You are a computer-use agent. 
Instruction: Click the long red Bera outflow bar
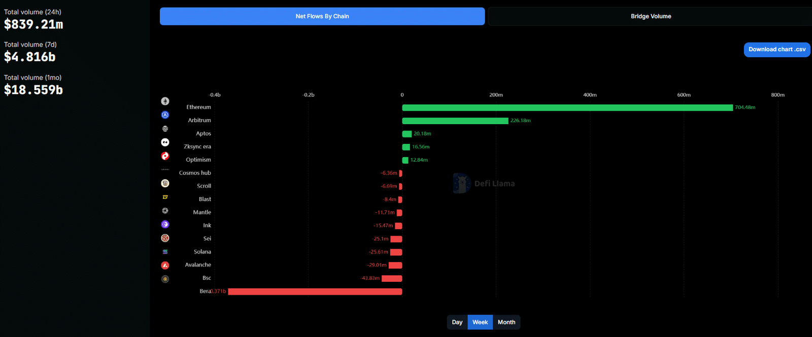315,291
